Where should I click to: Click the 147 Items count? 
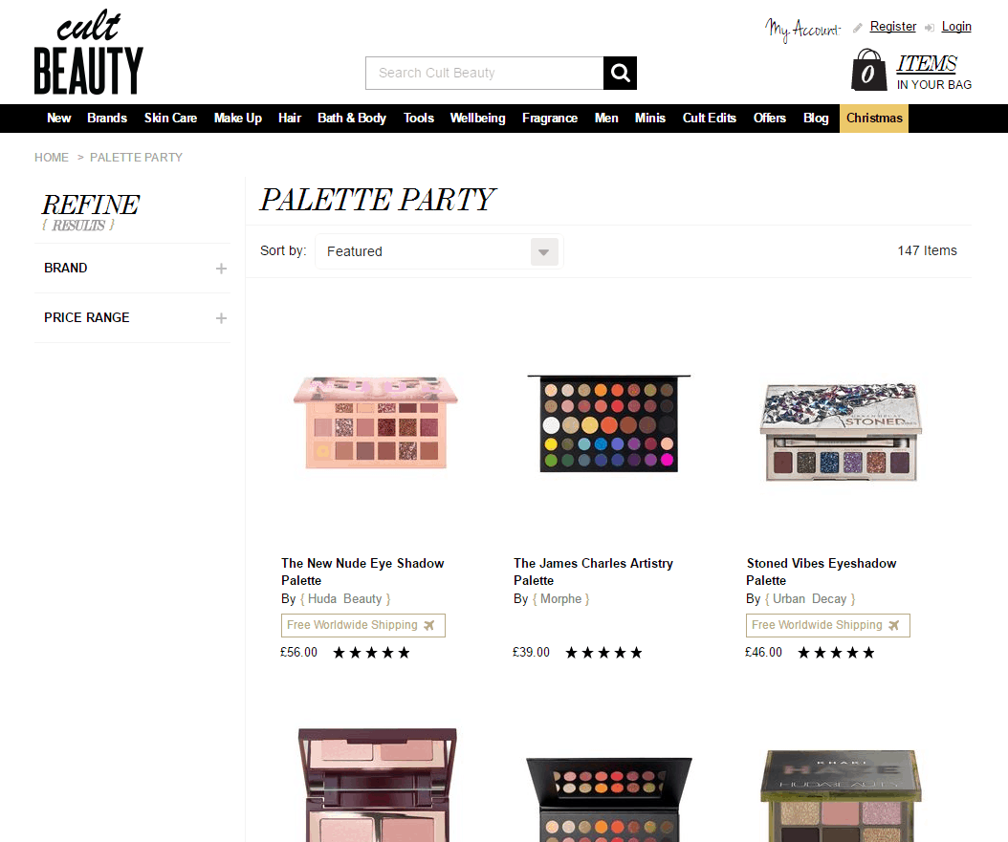[927, 251]
